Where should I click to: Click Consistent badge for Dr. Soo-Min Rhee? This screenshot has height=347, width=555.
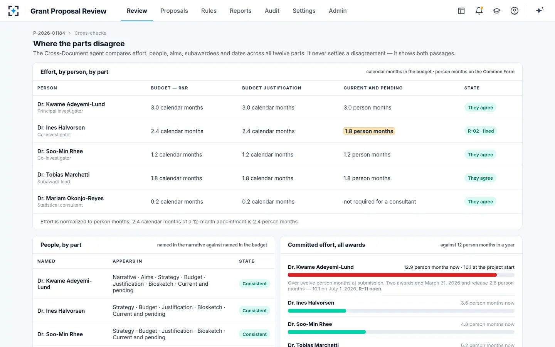(254, 334)
